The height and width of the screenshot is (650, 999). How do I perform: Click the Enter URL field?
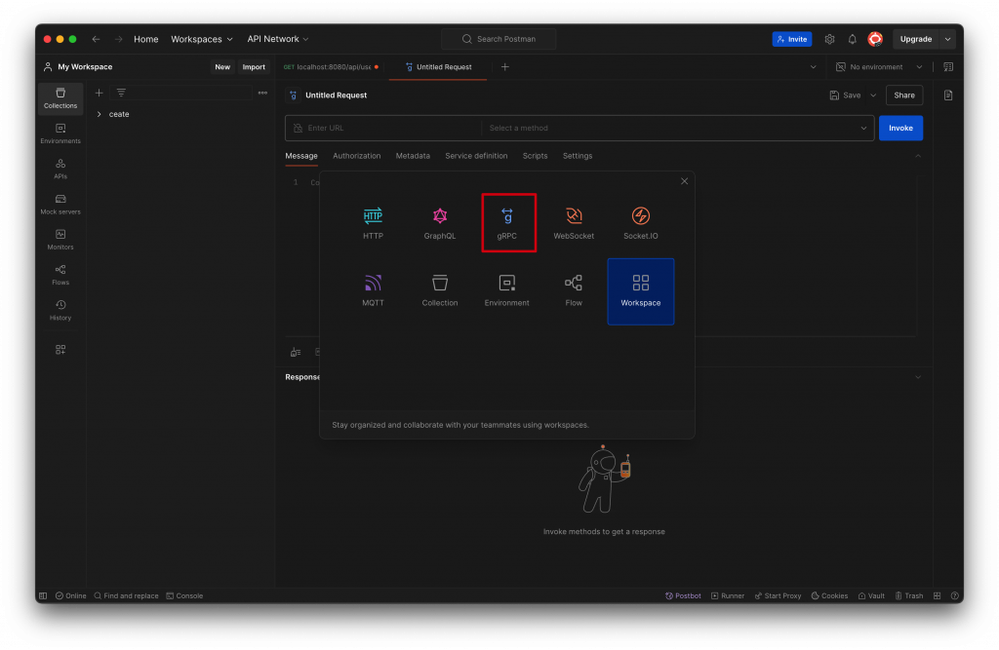tap(384, 128)
